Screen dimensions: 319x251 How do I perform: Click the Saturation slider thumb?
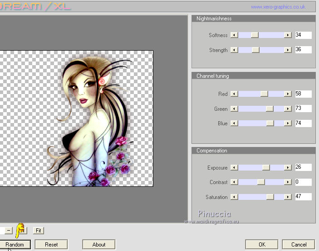(270, 197)
